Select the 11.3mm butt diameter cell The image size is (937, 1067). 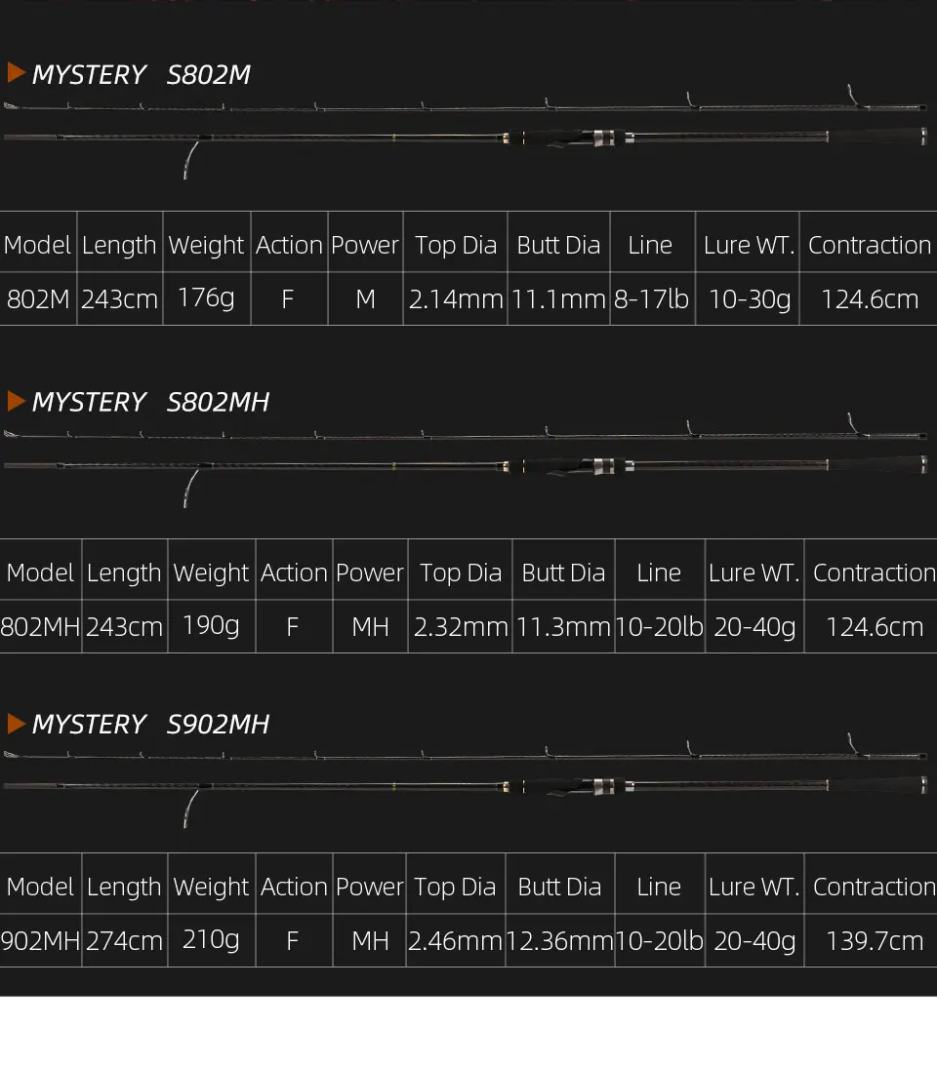point(563,626)
